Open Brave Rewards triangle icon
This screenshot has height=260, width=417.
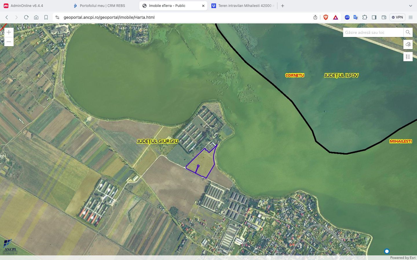pyautogui.click(x=336, y=17)
